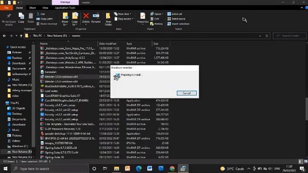Open Downloads under Quick access
This screenshot has height=173, width=308.
pos(19,63)
